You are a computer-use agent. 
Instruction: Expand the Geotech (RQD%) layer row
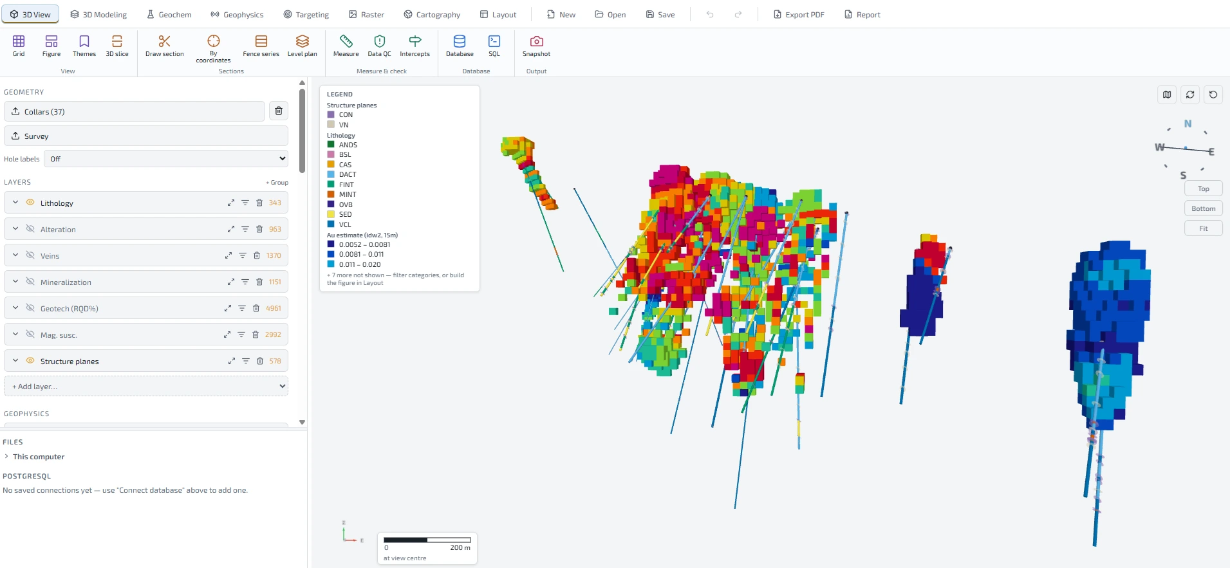(15, 307)
